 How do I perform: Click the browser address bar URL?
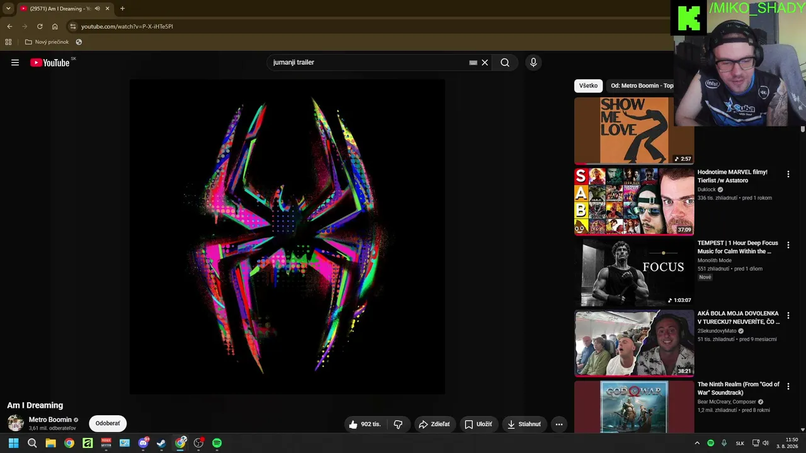tap(127, 26)
